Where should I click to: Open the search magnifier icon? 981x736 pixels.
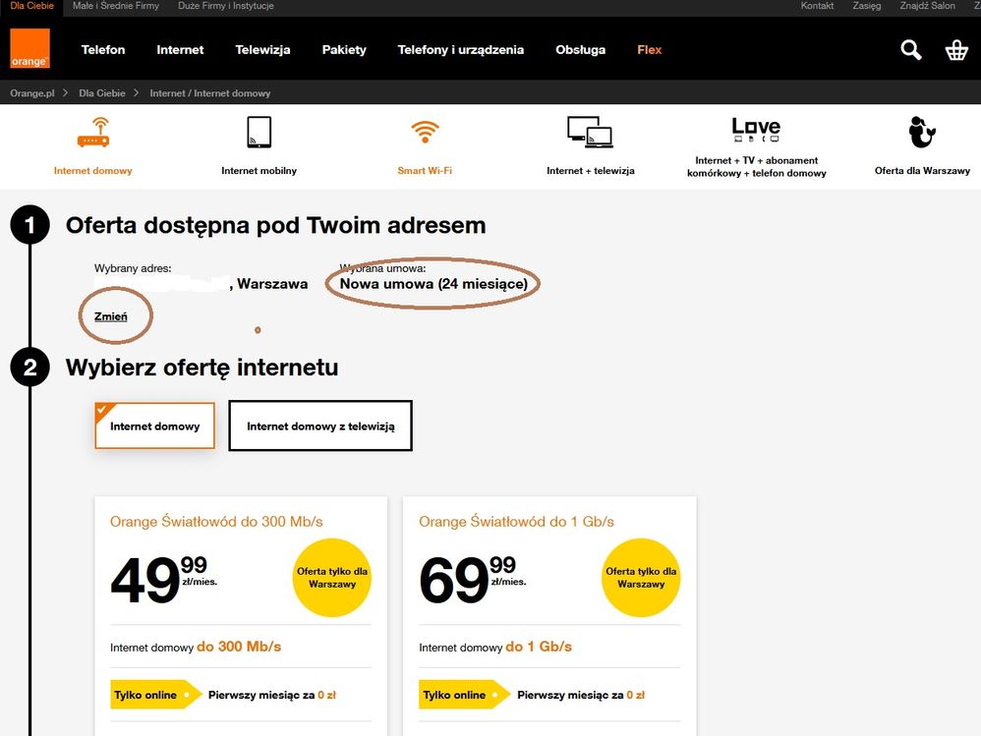tap(911, 50)
